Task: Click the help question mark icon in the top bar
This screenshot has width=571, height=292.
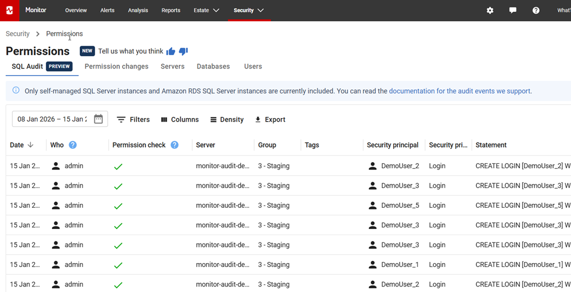Action: pos(536,11)
